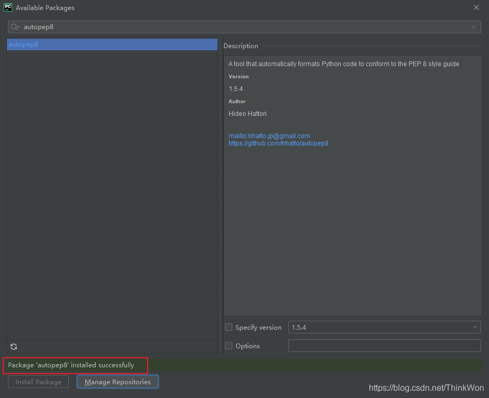The width and height of the screenshot is (489, 398).
Task: Open Manage Repositories
Action: 117,382
